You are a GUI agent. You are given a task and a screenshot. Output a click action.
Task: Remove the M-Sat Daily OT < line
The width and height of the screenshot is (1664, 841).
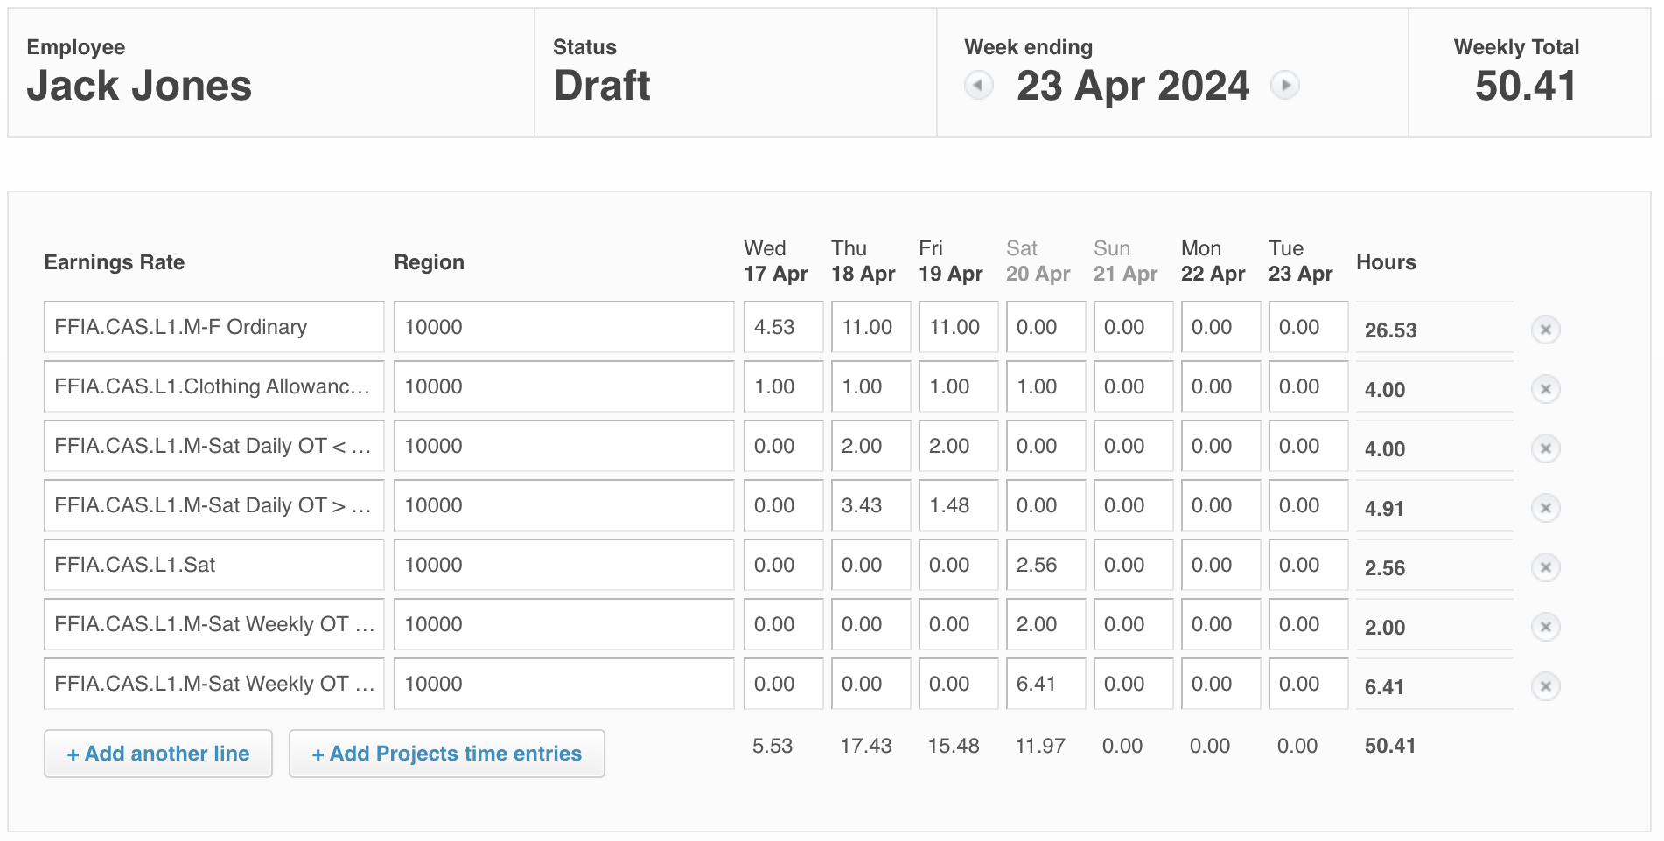(x=1546, y=448)
